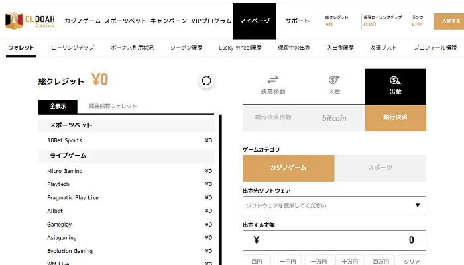This screenshot has height=265, width=464.
Task: Open the Lucky Wheel履歴 tab
Action: 239,48
